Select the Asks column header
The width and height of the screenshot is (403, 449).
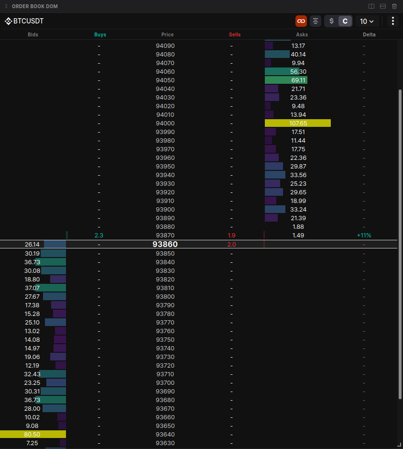302,34
